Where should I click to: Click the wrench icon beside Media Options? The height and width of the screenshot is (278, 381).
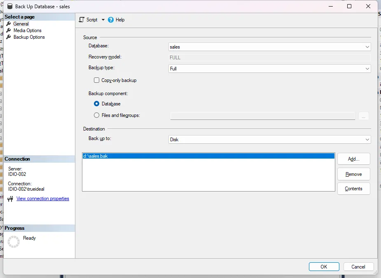pyautogui.click(x=9, y=30)
